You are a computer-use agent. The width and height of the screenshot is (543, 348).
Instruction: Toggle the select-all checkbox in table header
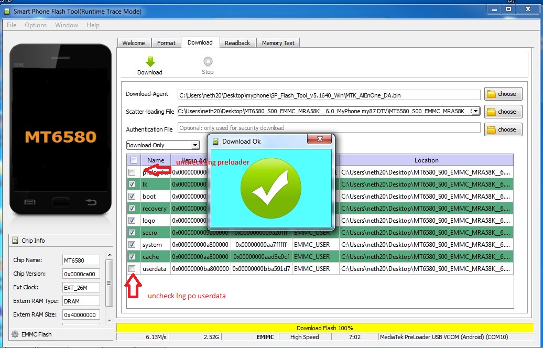click(134, 160)
